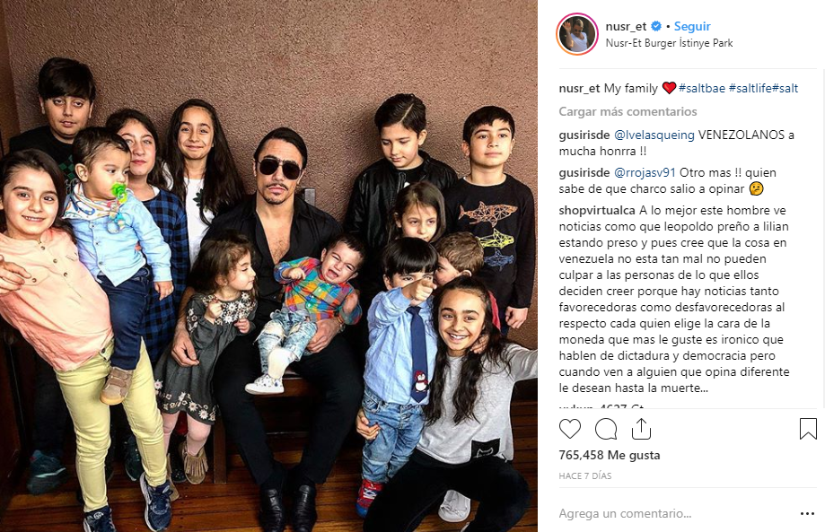Open shopvirtualca commenter profile
Image resolution: width=825 pixels, height=532 pixels.
(x=597, y=210)
